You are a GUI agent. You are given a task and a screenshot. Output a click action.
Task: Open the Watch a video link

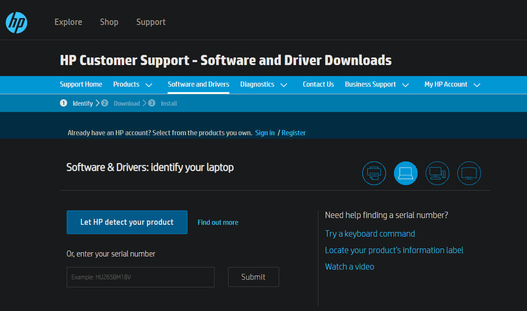tap(350, 267)
